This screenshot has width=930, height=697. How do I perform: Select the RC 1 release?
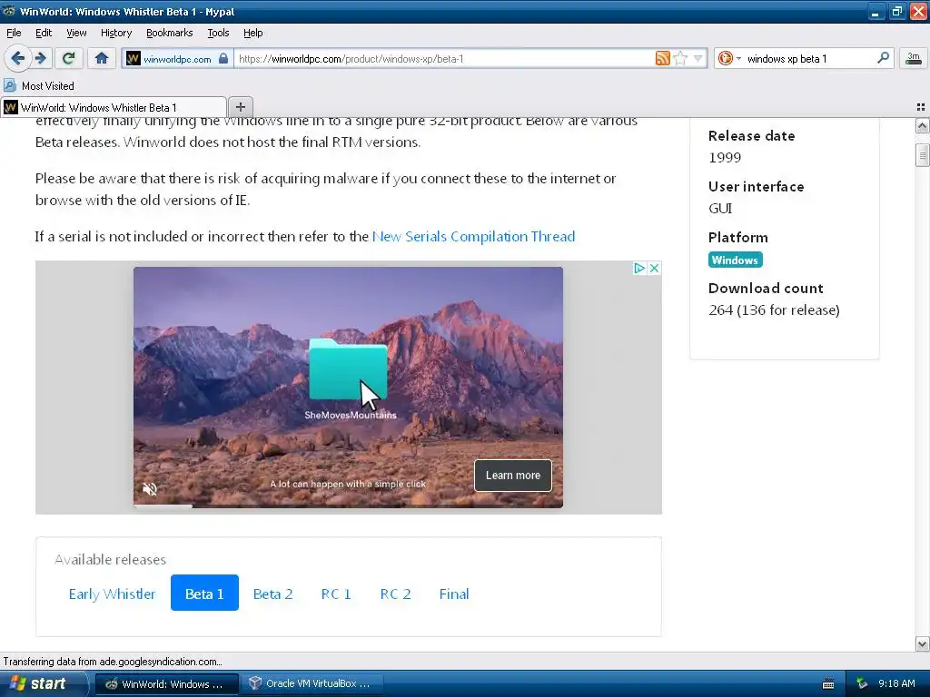point(336,594)
